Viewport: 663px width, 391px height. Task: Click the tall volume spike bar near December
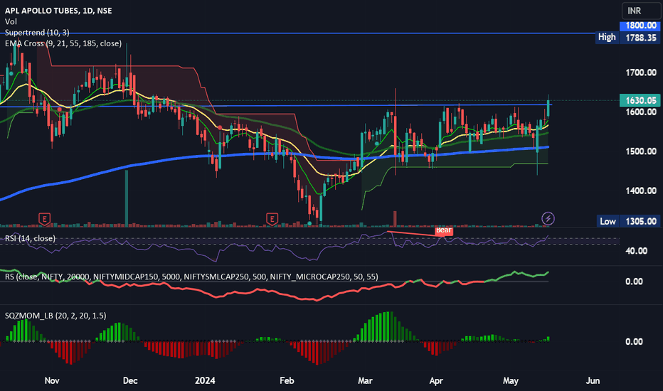(x=126, y=198)
